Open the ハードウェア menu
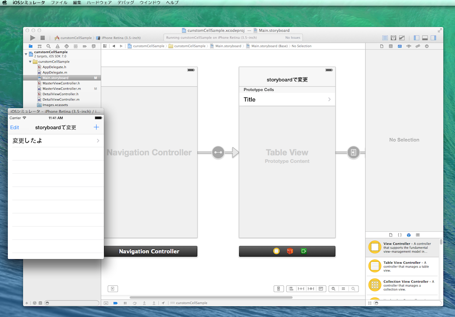 pyautogui.click(x=99, y=3)
